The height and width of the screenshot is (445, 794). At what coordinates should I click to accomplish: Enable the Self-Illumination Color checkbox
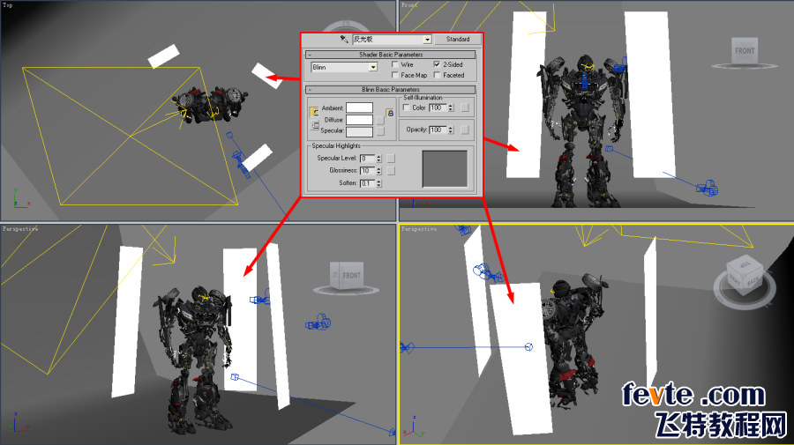406,108
